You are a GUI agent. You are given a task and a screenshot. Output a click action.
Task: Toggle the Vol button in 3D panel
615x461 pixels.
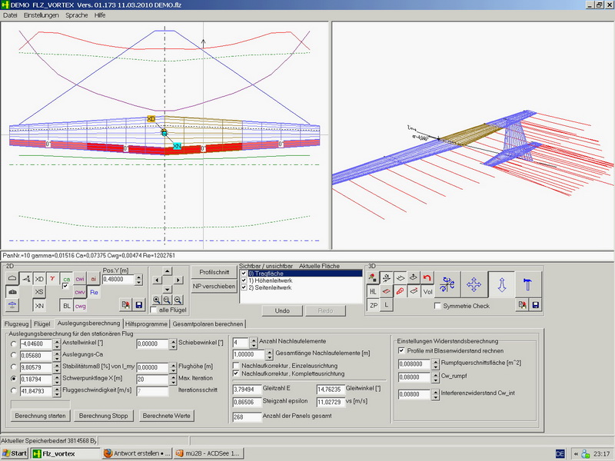pos(428,292)
